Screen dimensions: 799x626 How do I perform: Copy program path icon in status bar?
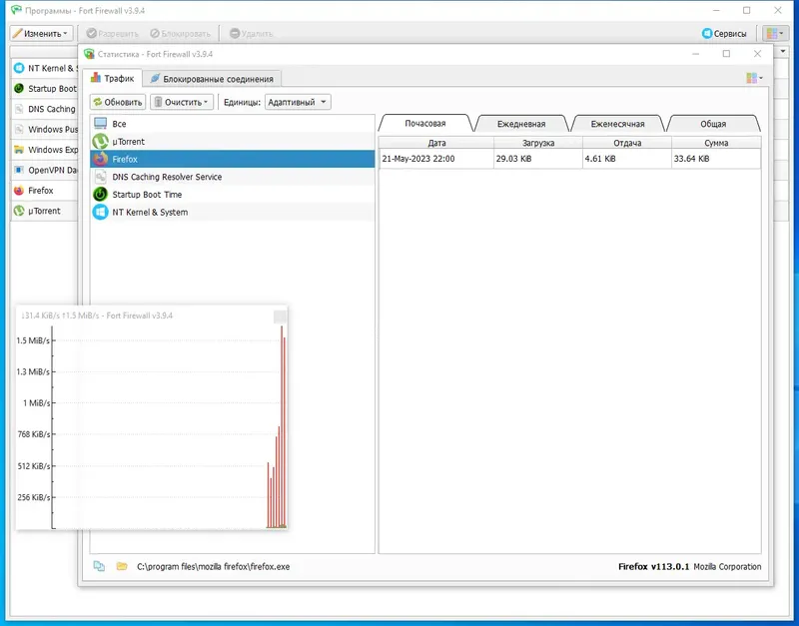(x=99, y=566)
